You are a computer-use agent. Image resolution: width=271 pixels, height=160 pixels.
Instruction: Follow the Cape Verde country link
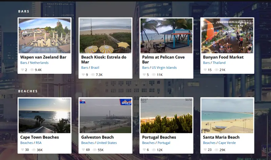coord(227,143)
